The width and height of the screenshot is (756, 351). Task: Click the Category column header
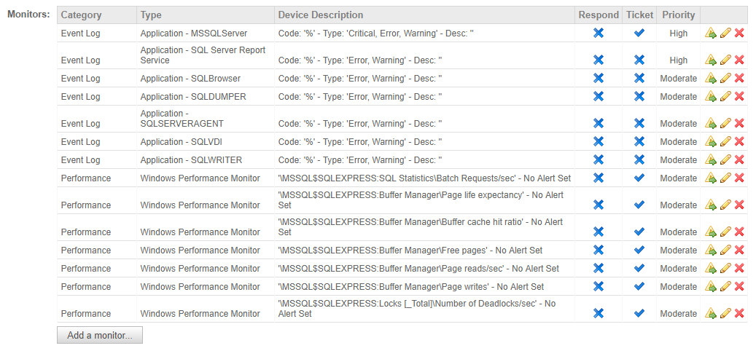(x=82, y=15)
